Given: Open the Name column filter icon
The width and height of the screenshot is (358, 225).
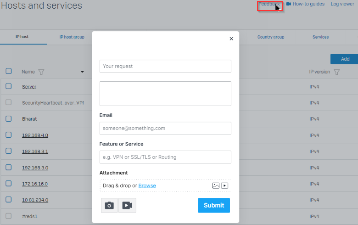Looking at the screenshot, I should pyautogui.click(x=41, y=72).
